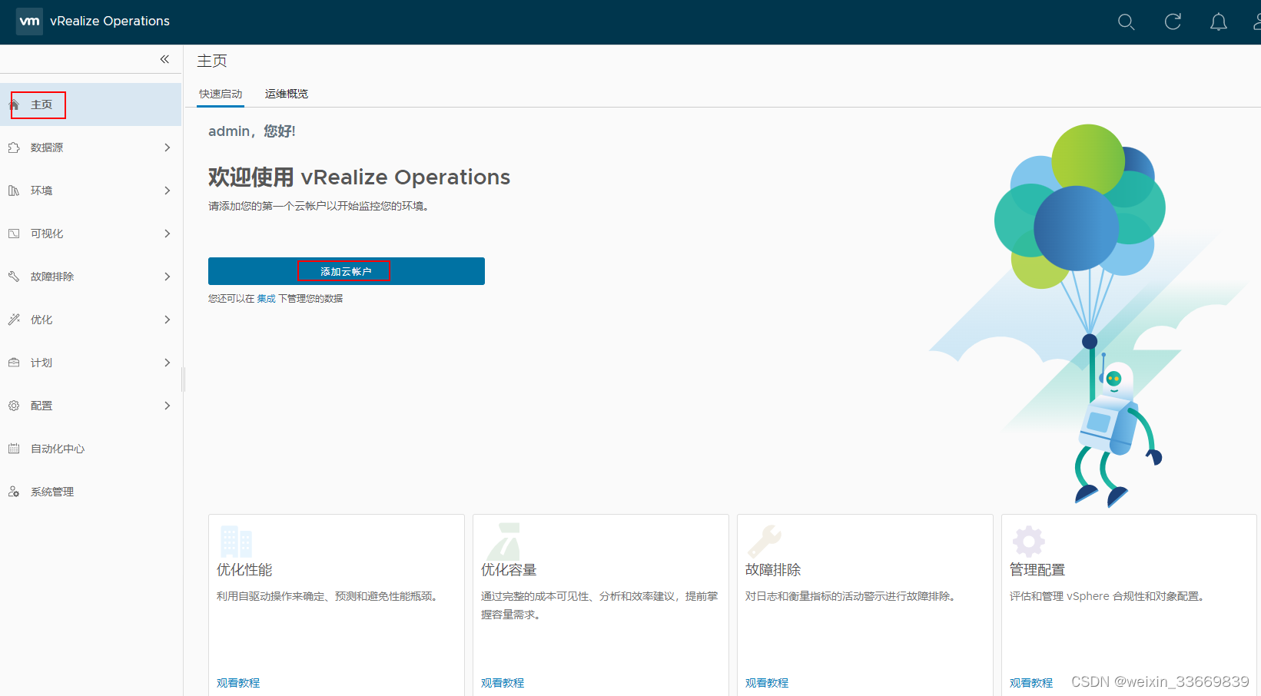Click the 可视化 chart icon
Image resolution: width=1261 pixels, height=696 pixels.
point(14,234)
